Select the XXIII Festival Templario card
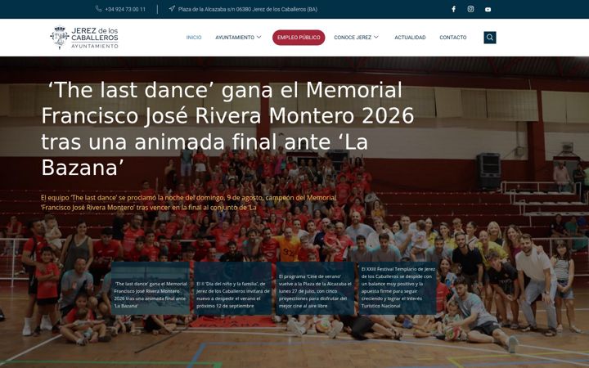589x368 pixels. pos(398,289)
